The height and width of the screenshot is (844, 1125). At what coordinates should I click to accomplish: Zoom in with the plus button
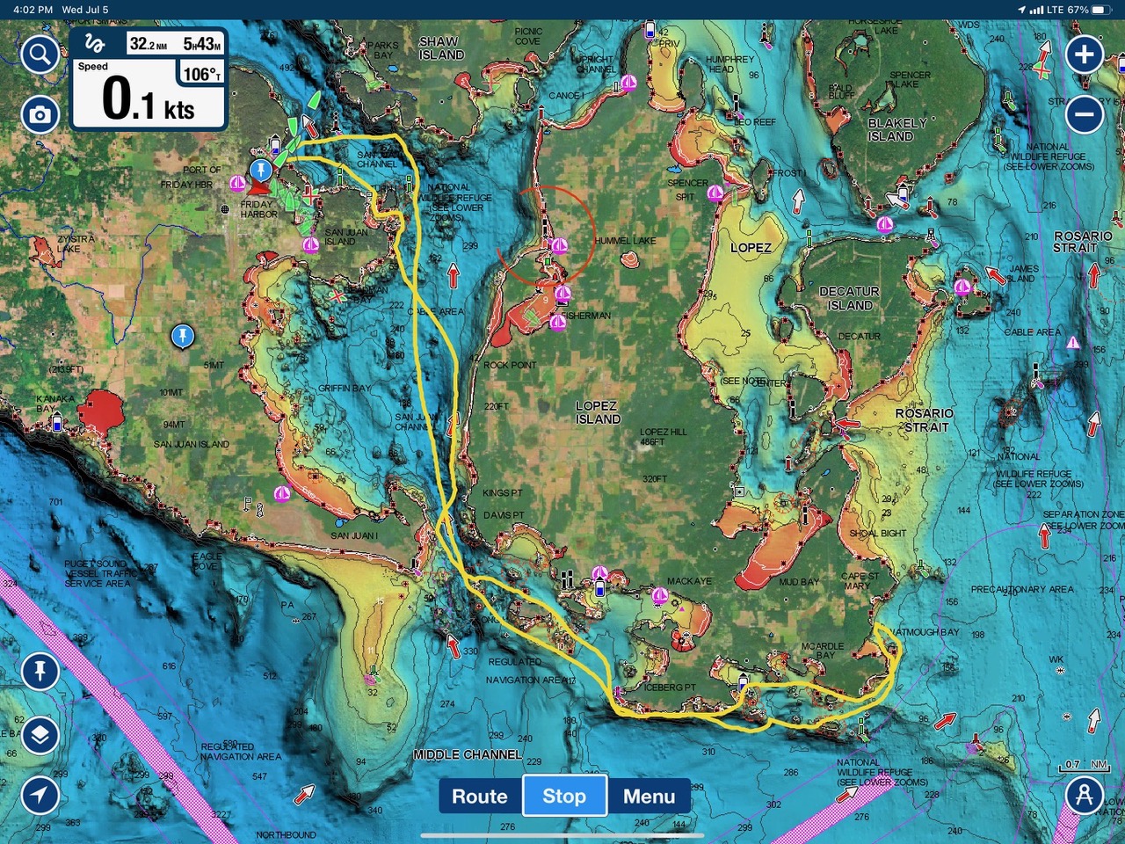(1085, 55)
